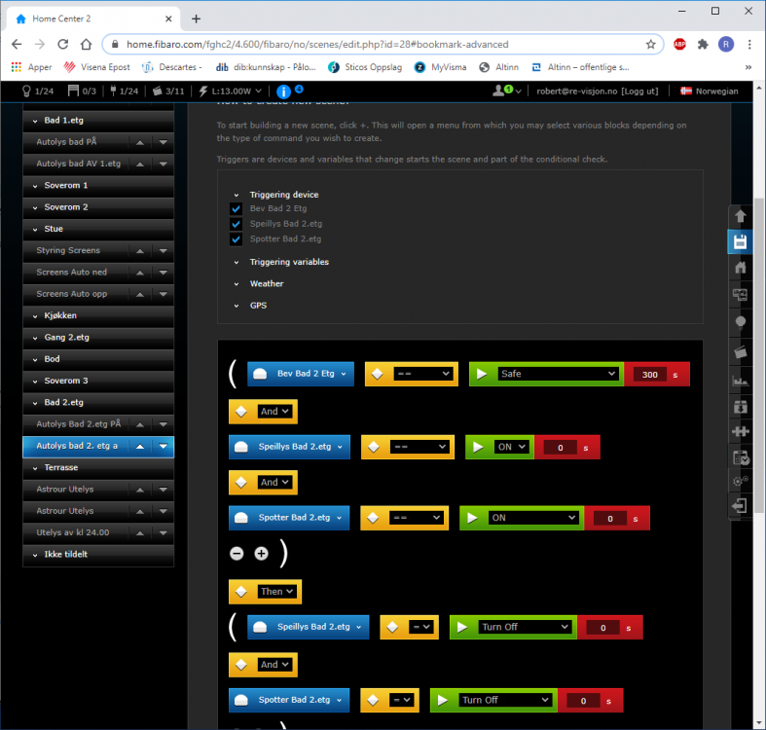Image resolution: width=766 pixels, height=730 pixels.
Task: Select Autolys Bad 2.etg PÅ scene
Action: point(79,424)
